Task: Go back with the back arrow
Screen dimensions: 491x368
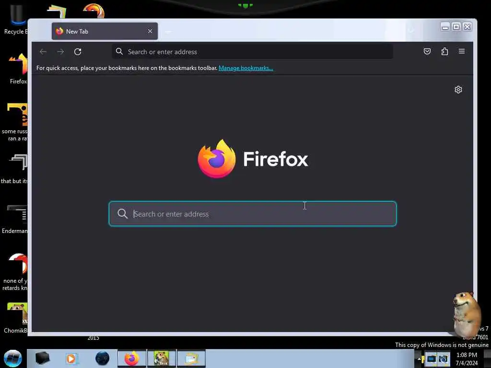Action: (x=43, y=52)
